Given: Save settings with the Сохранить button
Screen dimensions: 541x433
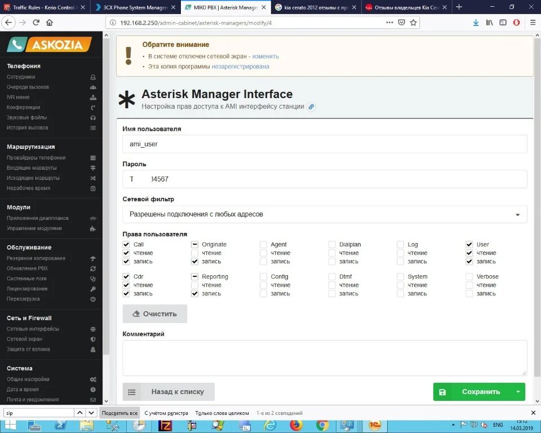Looking at the screenshot, I should [x=473, y=392].
